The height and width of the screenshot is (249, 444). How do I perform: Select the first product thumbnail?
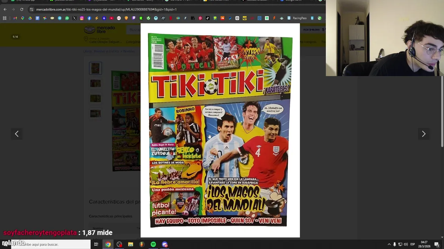click(x=95, y=68)
